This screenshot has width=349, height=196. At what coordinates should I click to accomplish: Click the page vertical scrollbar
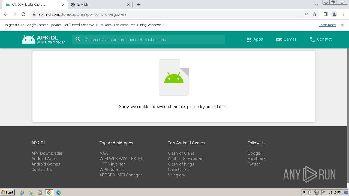pos(348,116)
